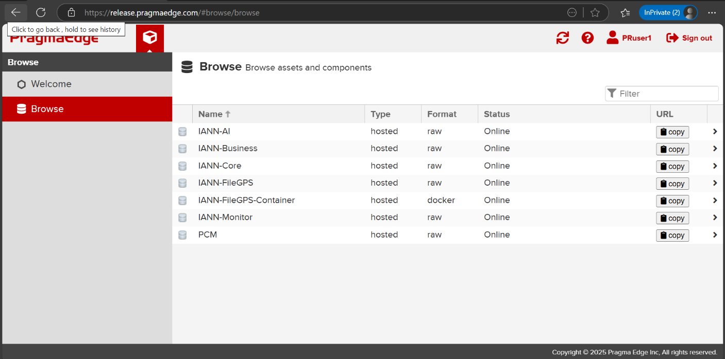Click inside the Filter input field

pos(665,93)
